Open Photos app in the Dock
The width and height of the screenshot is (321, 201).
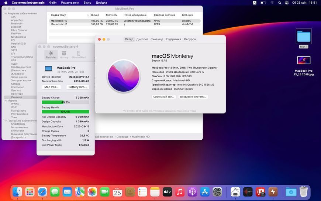point(92,192)
